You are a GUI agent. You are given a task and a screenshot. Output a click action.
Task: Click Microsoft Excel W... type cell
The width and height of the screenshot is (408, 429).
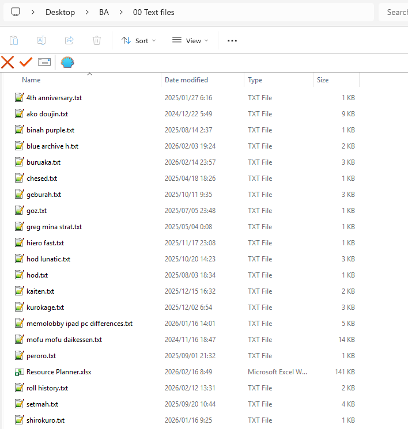click(x=277, y=372)
